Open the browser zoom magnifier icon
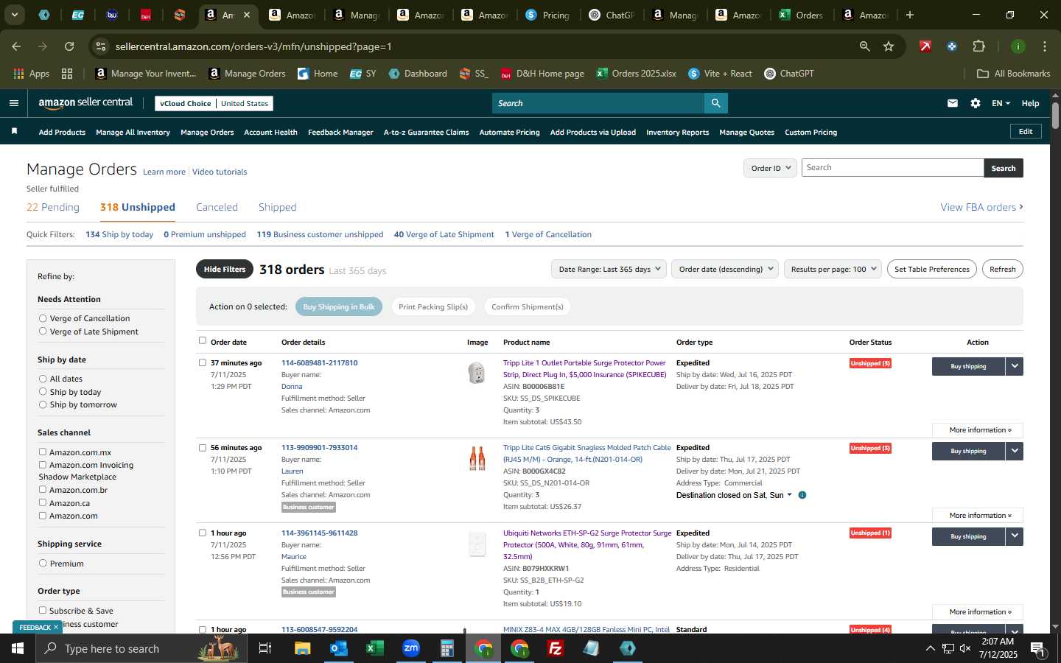The width and height of the screenshot is (1061, 663). pos(864,46)
